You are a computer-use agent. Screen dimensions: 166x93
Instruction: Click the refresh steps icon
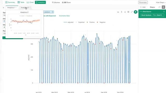(x=160, y=7)
